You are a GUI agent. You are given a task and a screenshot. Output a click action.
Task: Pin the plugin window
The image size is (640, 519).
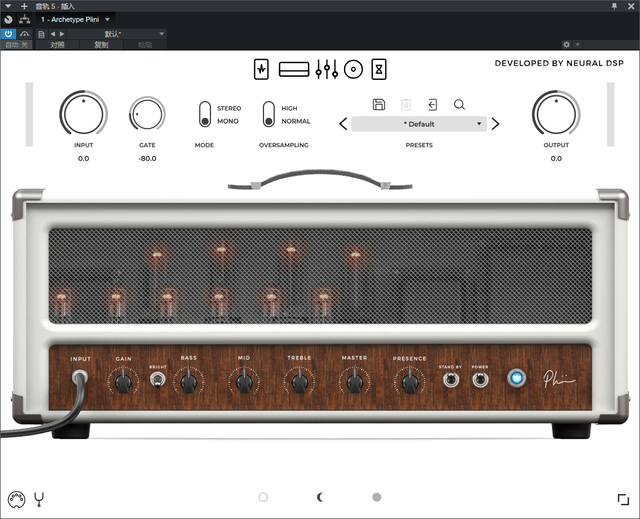(614, 6)
